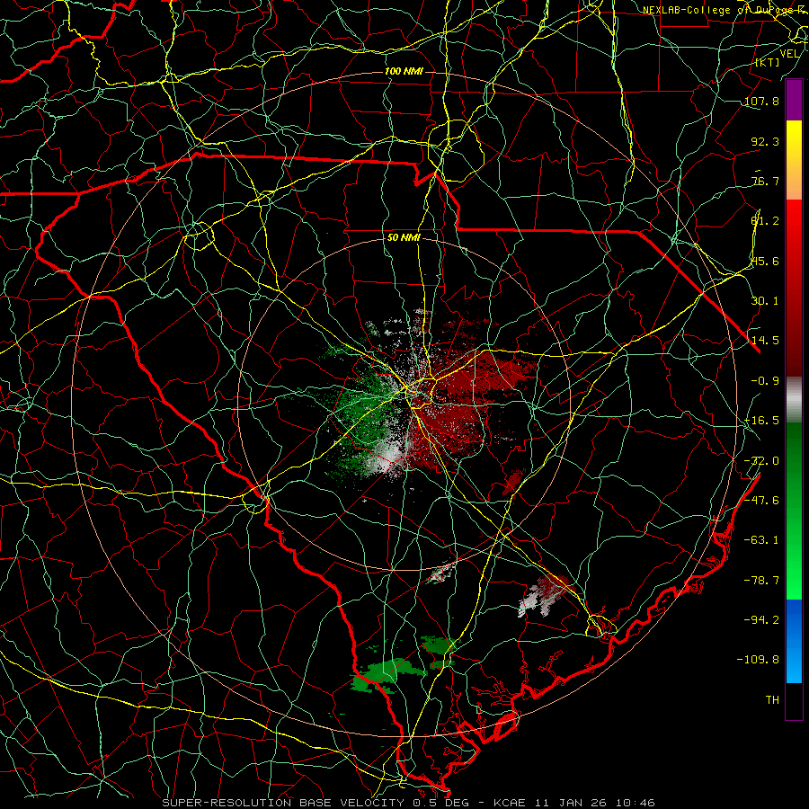This screenshot has height=809, width=809.
Task: Click the purple segment of the velocity color bar
Action: pyautogui.click(x=794, y=101)
